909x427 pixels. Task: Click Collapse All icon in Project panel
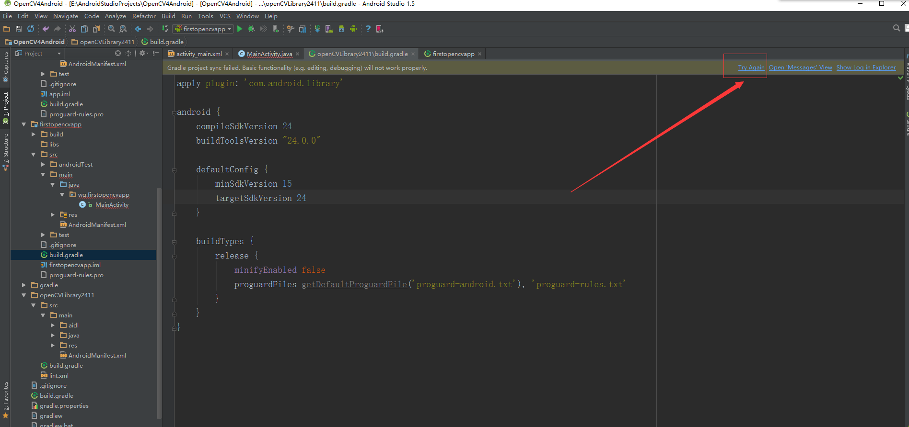coord(128,53)
